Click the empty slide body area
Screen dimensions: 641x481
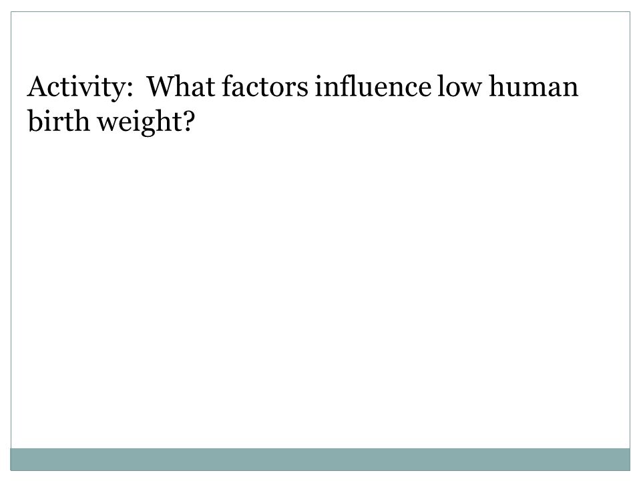pos(320,287)
